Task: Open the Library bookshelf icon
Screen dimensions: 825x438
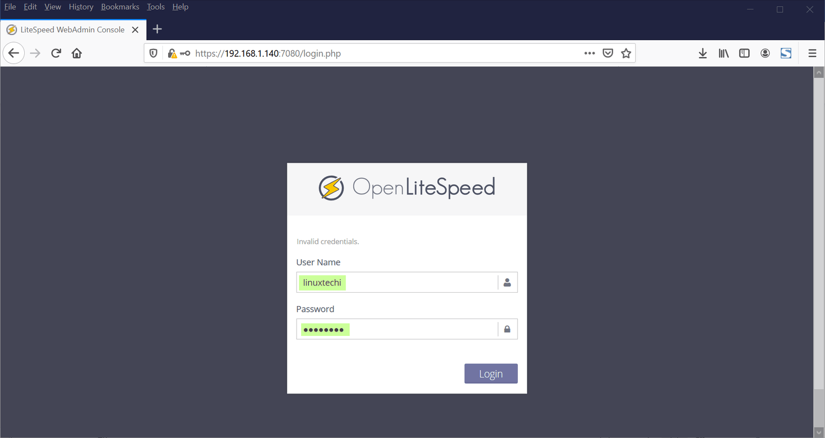Action: pyautogui.click(x=723, y=53)
